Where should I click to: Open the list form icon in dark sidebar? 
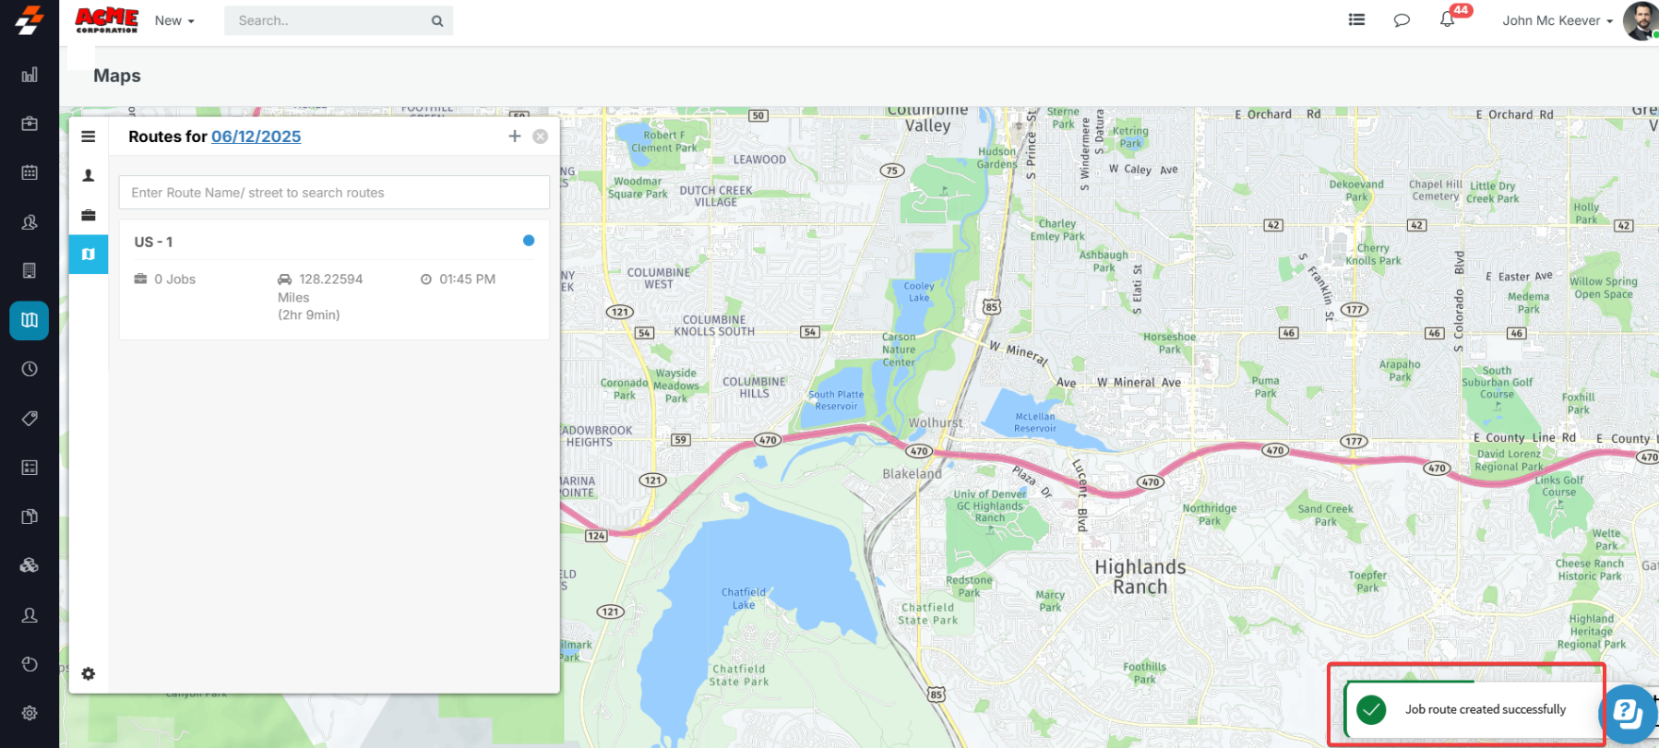coord(30,468)
